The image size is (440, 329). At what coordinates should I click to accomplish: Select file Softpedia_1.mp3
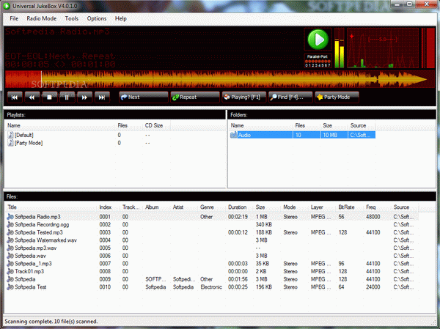coord(33,264)
